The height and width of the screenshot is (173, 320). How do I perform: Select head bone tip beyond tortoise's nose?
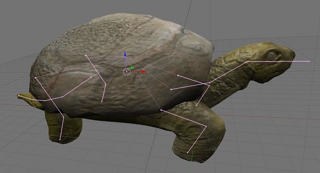[309, 61]
